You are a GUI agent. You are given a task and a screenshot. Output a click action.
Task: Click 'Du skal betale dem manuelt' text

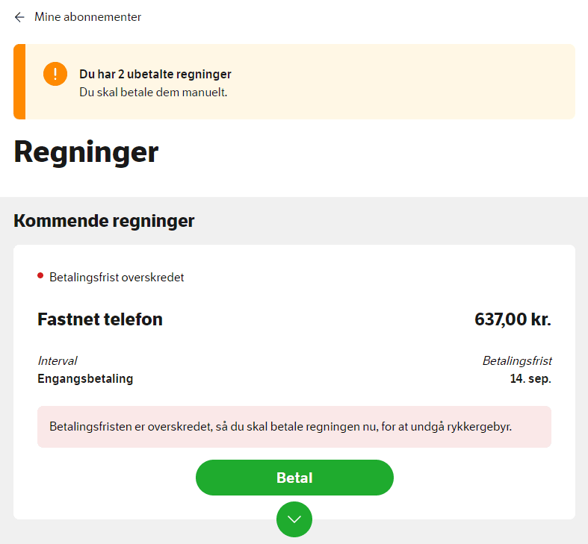(x=152, y=93)
